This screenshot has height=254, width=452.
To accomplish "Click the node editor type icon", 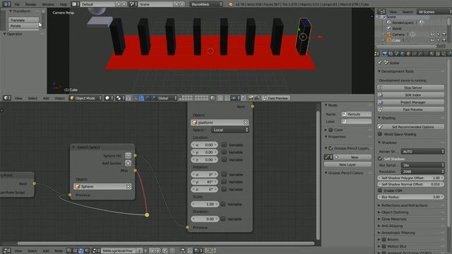I will pos(6,251).
